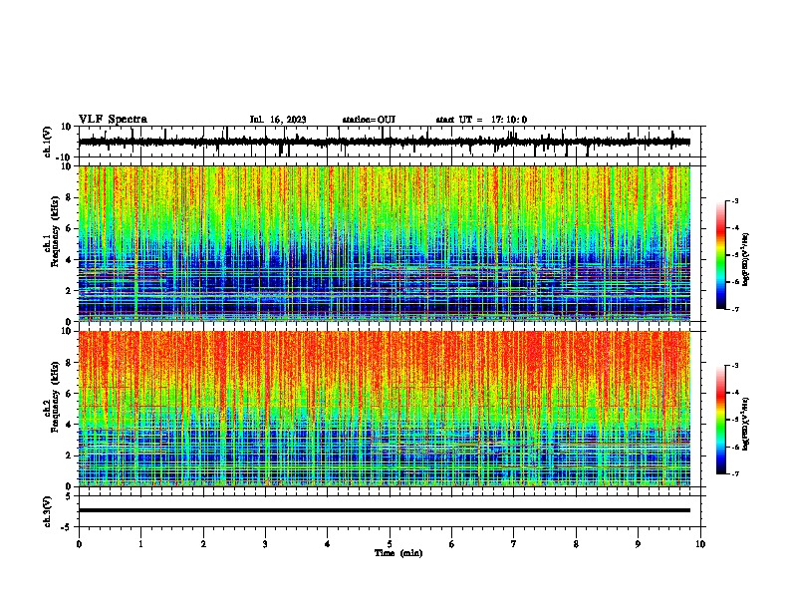Click the ch.2 spectrogram color scale bar
Viewport: 789px width, 610px height.
click(x=720, y=420)
